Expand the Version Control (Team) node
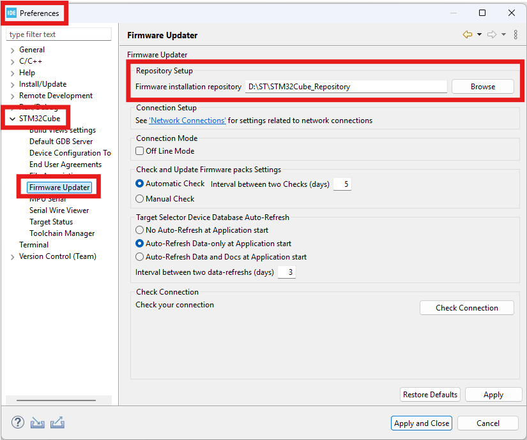Viewport: 527px width, 440px height. coord(12,257)
